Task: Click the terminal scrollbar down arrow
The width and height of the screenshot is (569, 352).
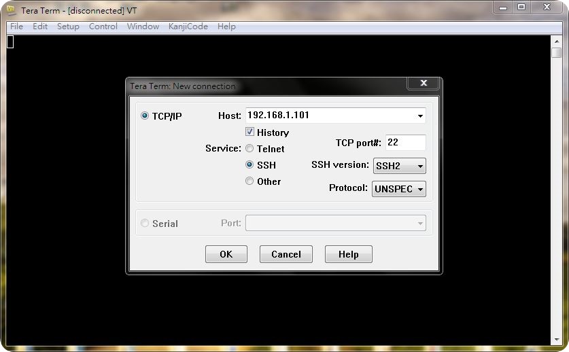Action: pos(556,340)
